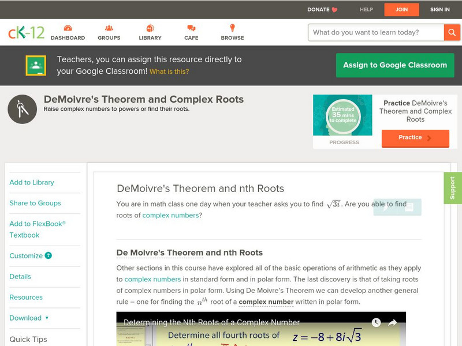Open the HELP menu item

click(x=366, y=9)
